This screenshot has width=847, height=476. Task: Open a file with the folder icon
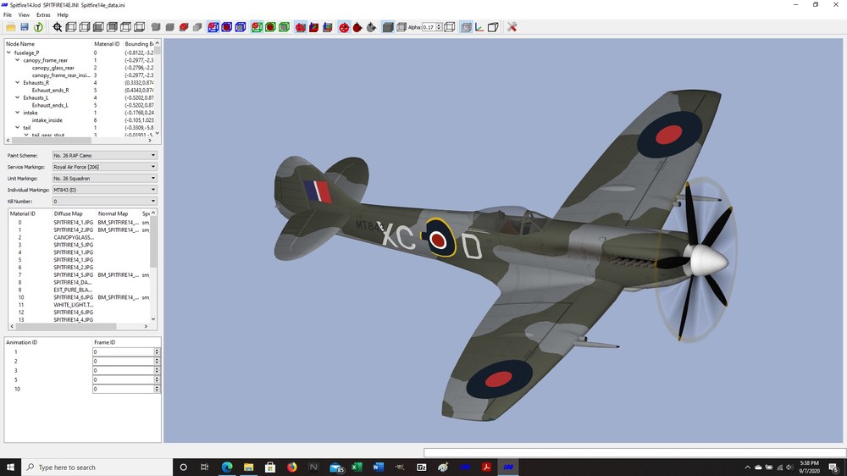10,27
